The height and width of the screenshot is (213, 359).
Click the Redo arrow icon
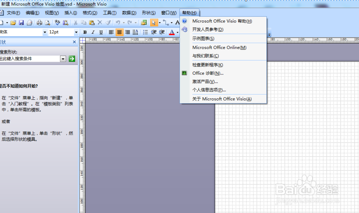(x=130, y=23)
